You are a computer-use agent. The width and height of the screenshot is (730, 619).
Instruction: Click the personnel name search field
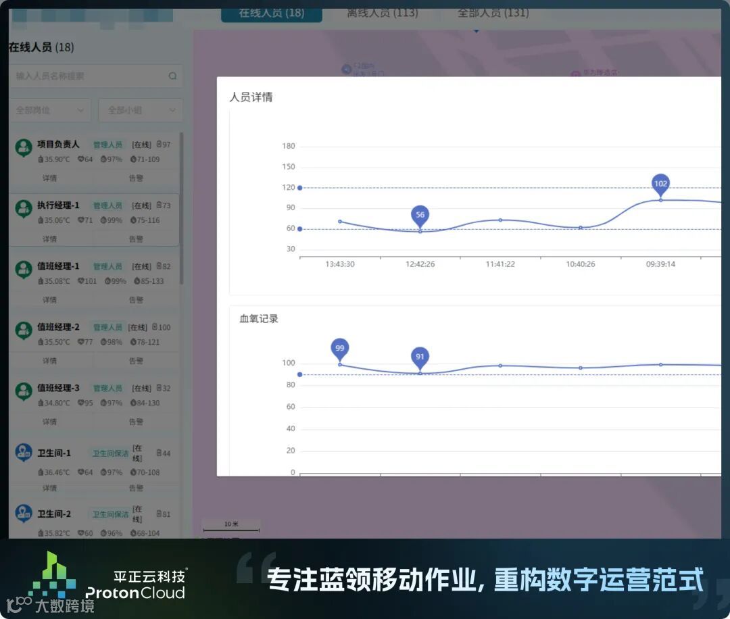(x=95, y=76)
